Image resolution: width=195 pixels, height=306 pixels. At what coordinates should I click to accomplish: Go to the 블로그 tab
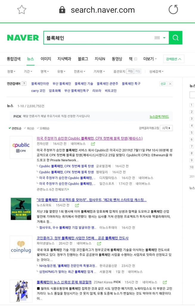83,59
